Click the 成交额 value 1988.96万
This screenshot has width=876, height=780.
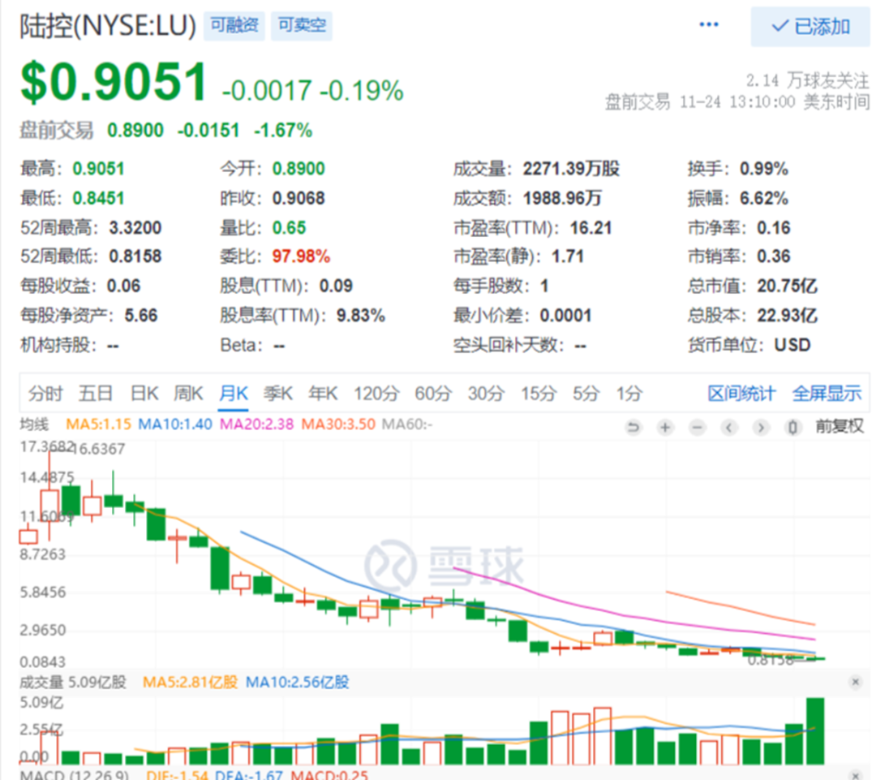pyautogui.click(x=562, y=199)
